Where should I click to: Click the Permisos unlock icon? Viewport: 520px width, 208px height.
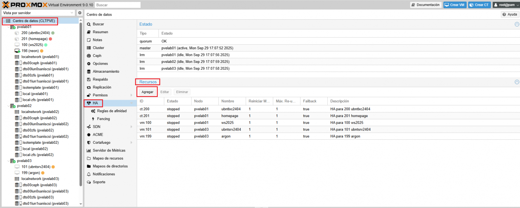(x=89, y=95)
